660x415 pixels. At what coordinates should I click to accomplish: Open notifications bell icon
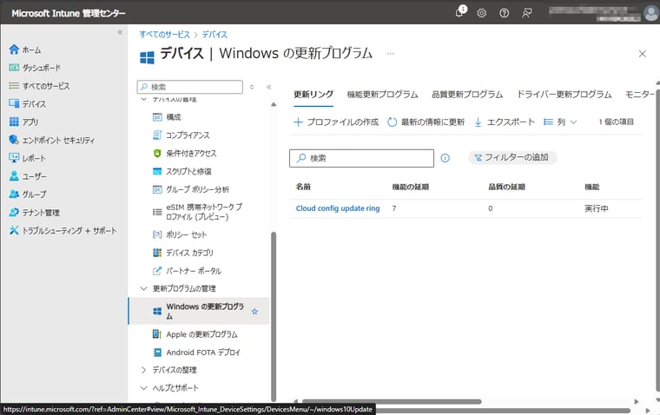[460, 13]
